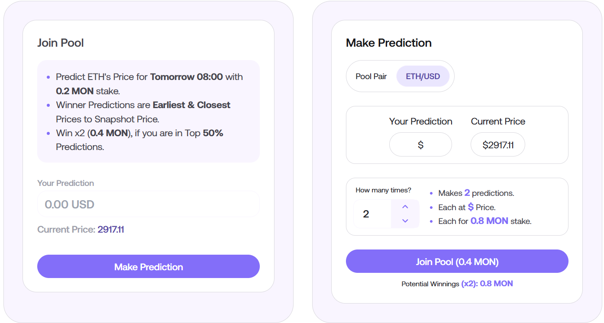Click the bold 50% text in rules

click(213, 133)
